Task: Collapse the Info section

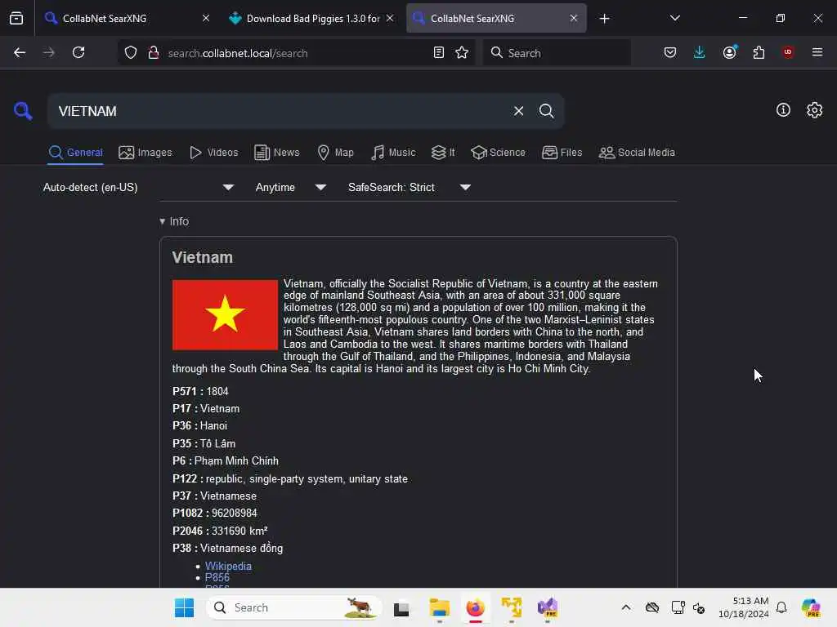Action: (x=174, y=221)
